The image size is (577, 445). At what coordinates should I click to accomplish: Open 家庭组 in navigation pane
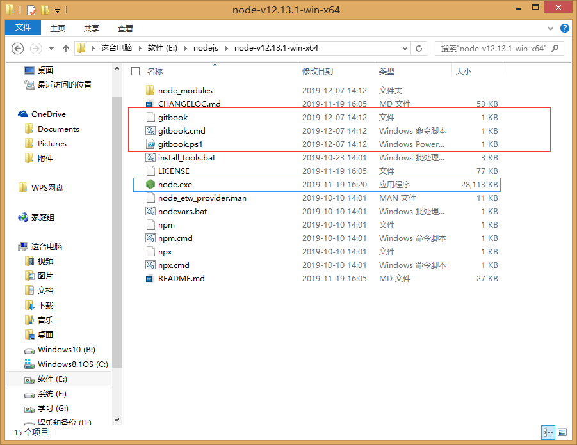tap(43, 217)
